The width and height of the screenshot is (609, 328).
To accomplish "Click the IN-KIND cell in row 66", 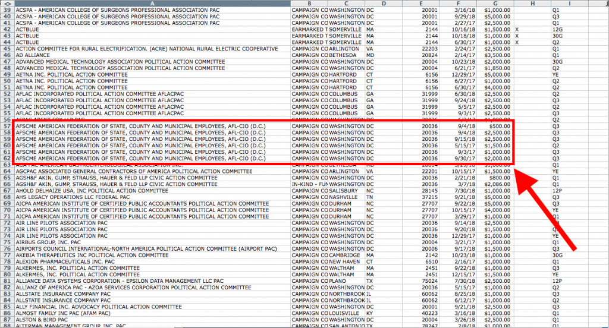I will click(x=309, y=184).
